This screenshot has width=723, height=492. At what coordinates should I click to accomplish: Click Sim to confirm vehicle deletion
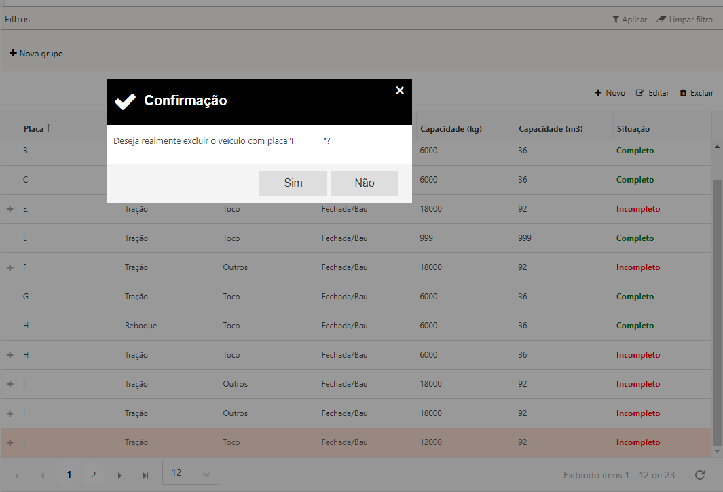tap(293, 183)
